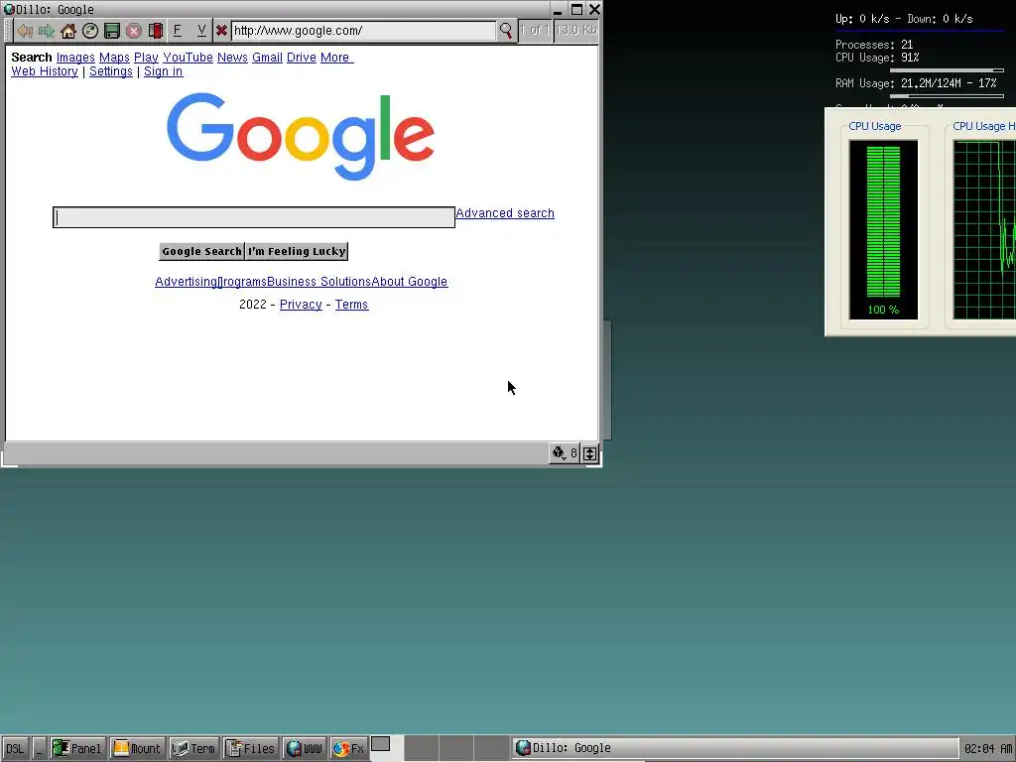Launch the Panel taskbar item
Image resolution: width=1016 pixels, height=762 pixels.
click(77, 748)
